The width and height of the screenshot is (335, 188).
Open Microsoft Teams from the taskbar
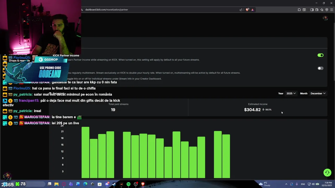pos(71,184)
